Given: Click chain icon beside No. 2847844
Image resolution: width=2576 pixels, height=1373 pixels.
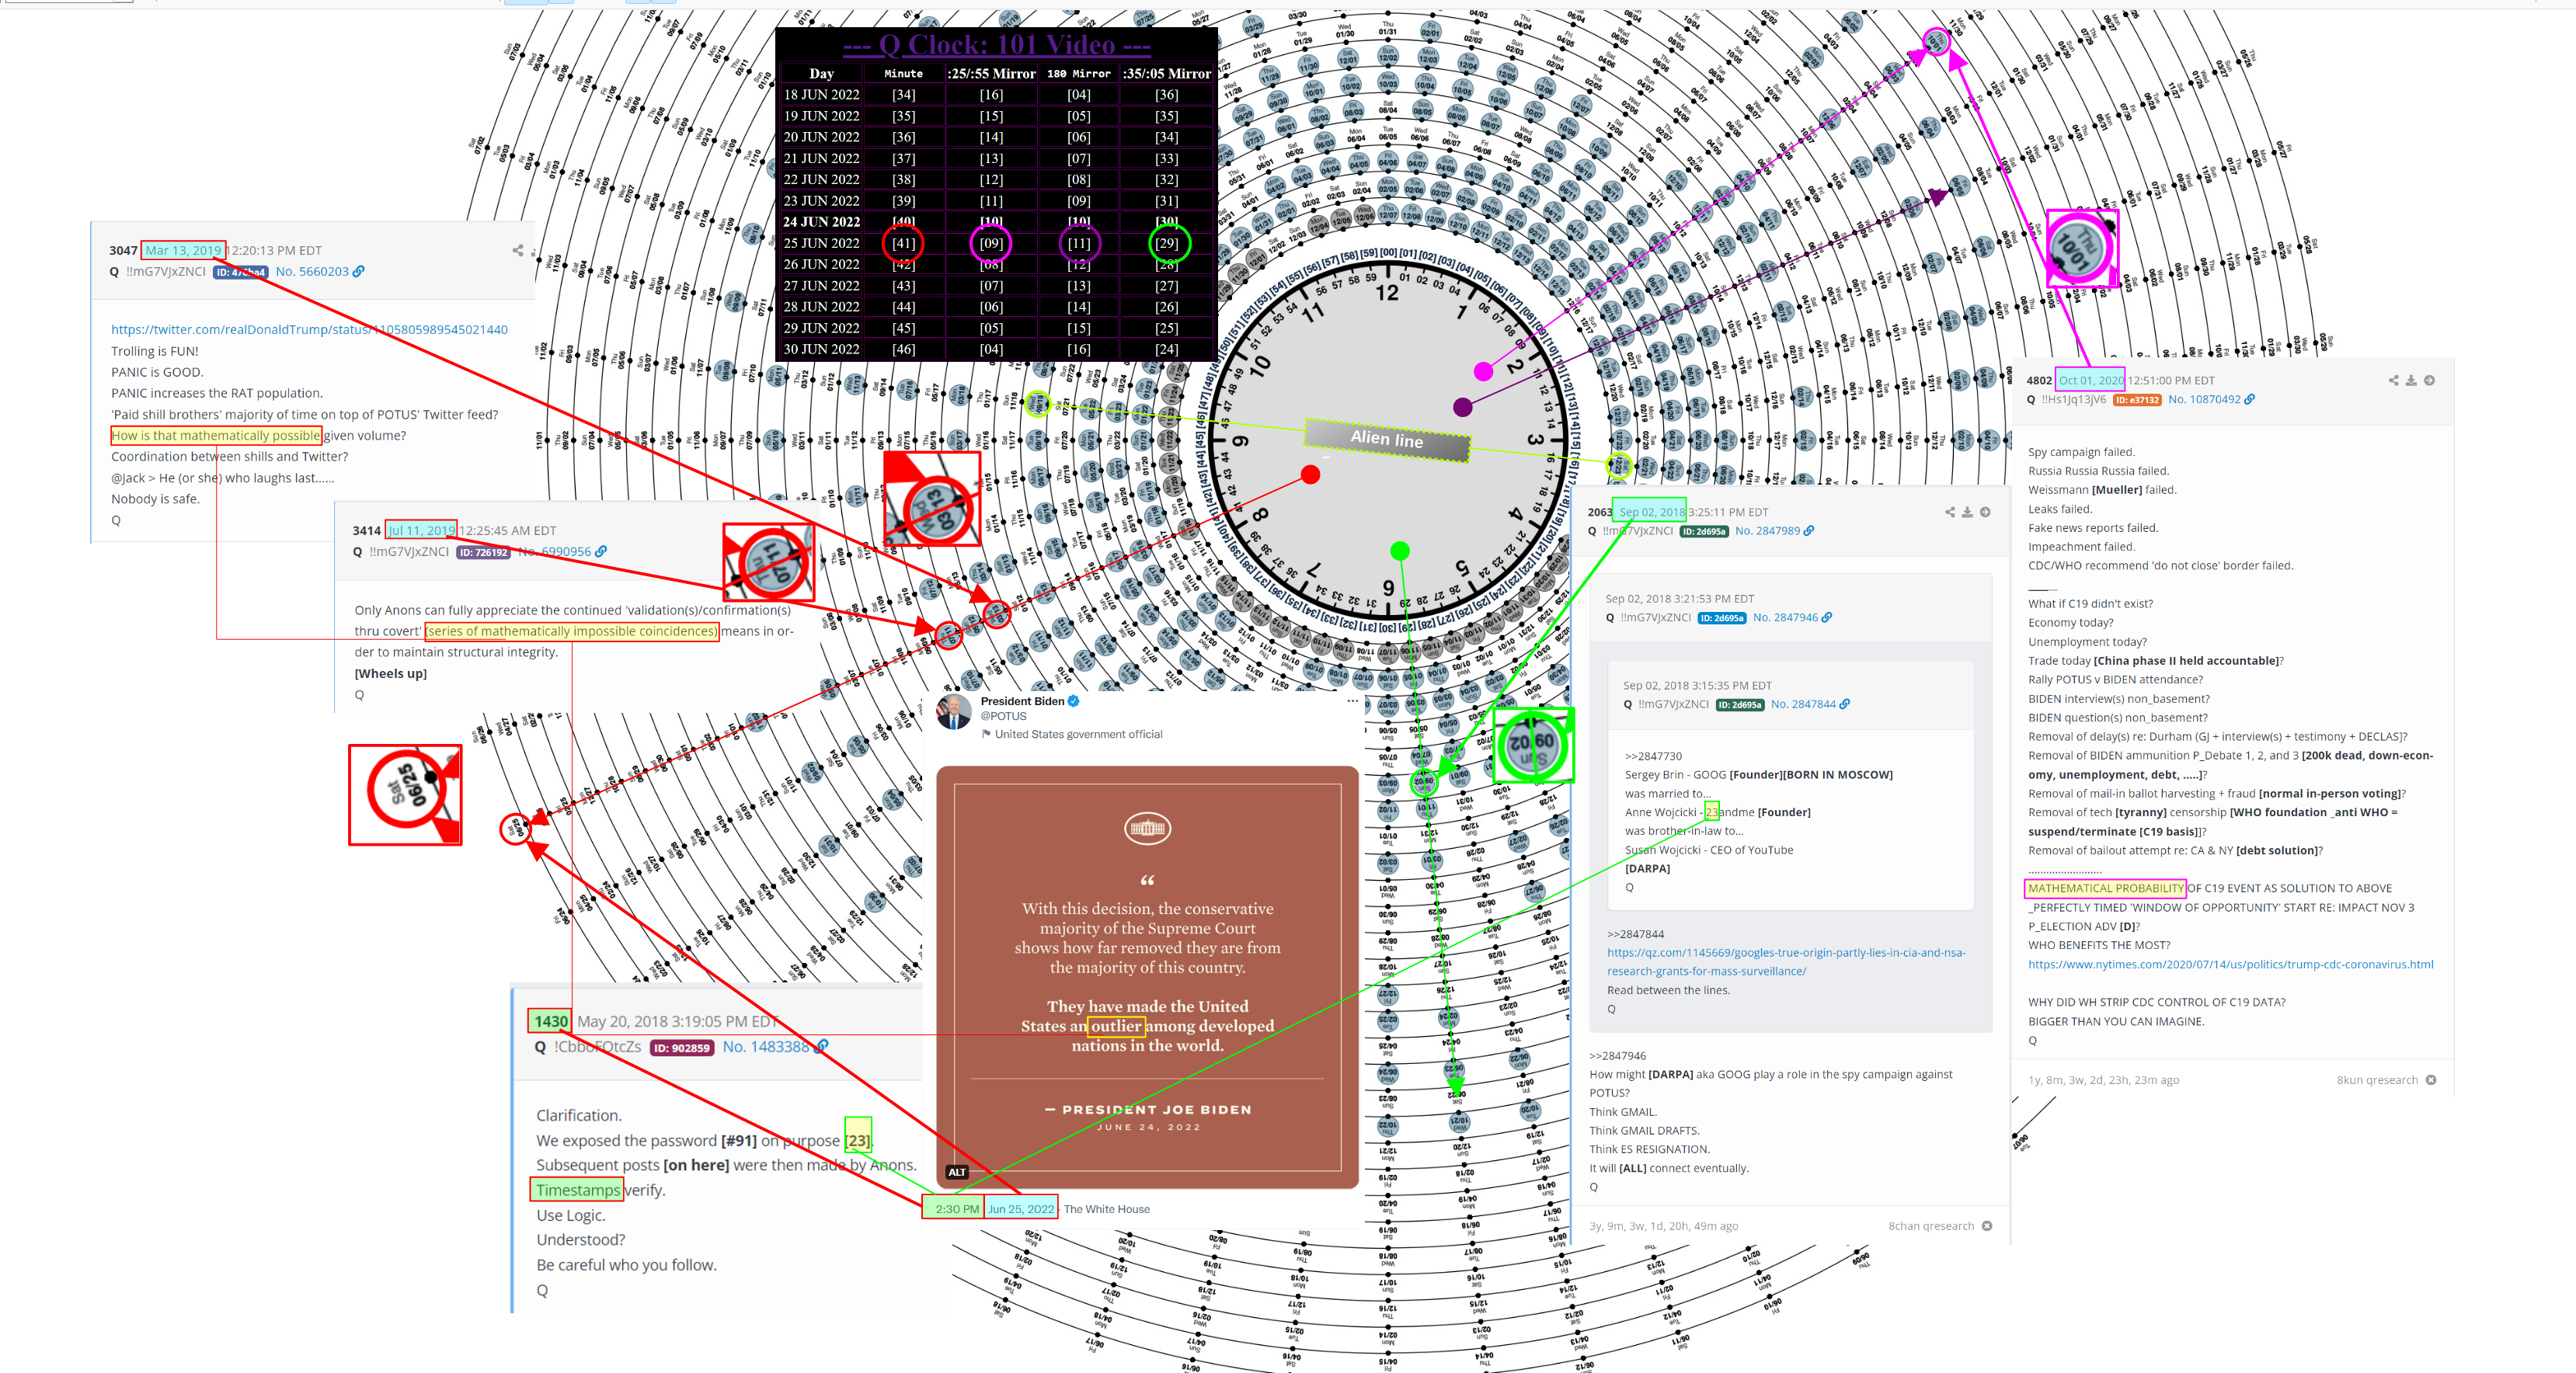Looking at the screenshot, I should 1845,705.
